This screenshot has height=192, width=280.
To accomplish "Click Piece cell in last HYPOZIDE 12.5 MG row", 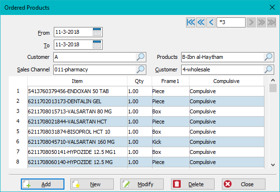I will pos(171,162).
